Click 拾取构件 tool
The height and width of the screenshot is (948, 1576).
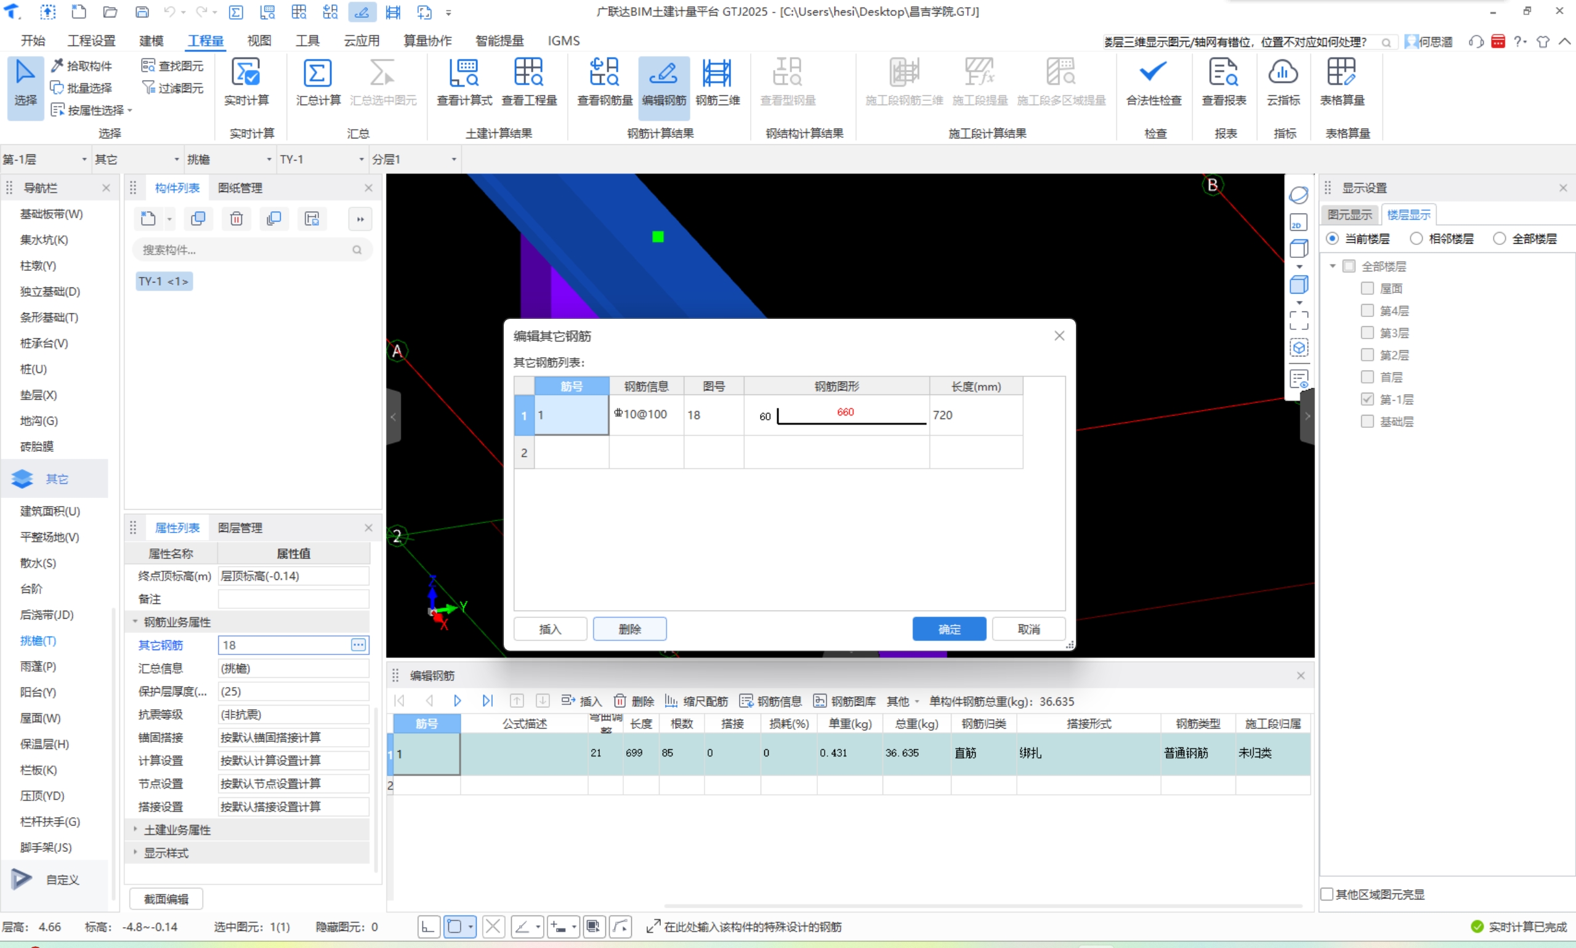(82, 66)
